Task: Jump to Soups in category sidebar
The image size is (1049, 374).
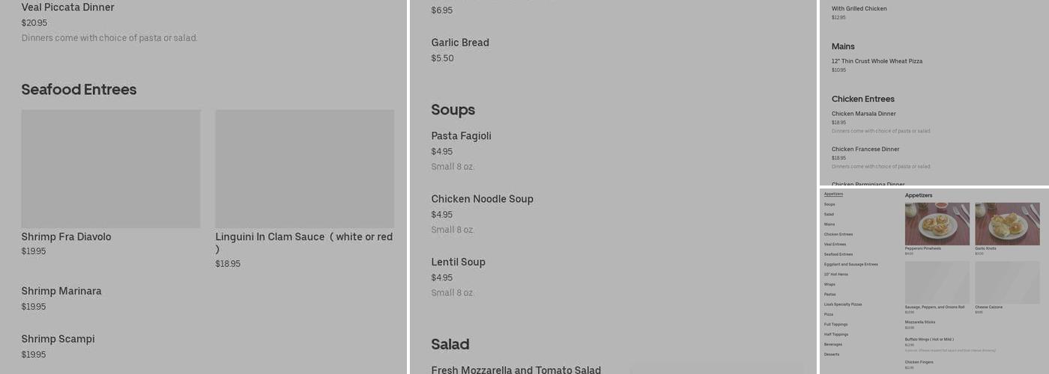Action: click(x=829, y=204)
